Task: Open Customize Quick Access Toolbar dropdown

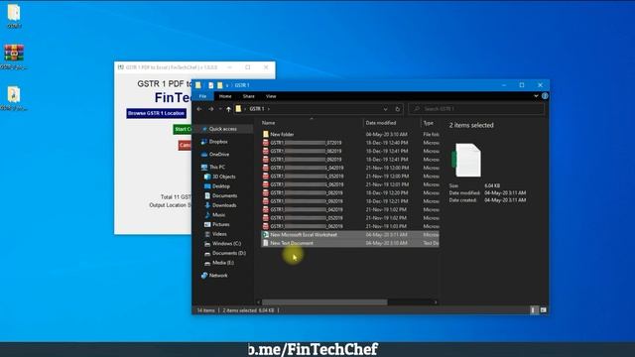Action: coord(227,85)
